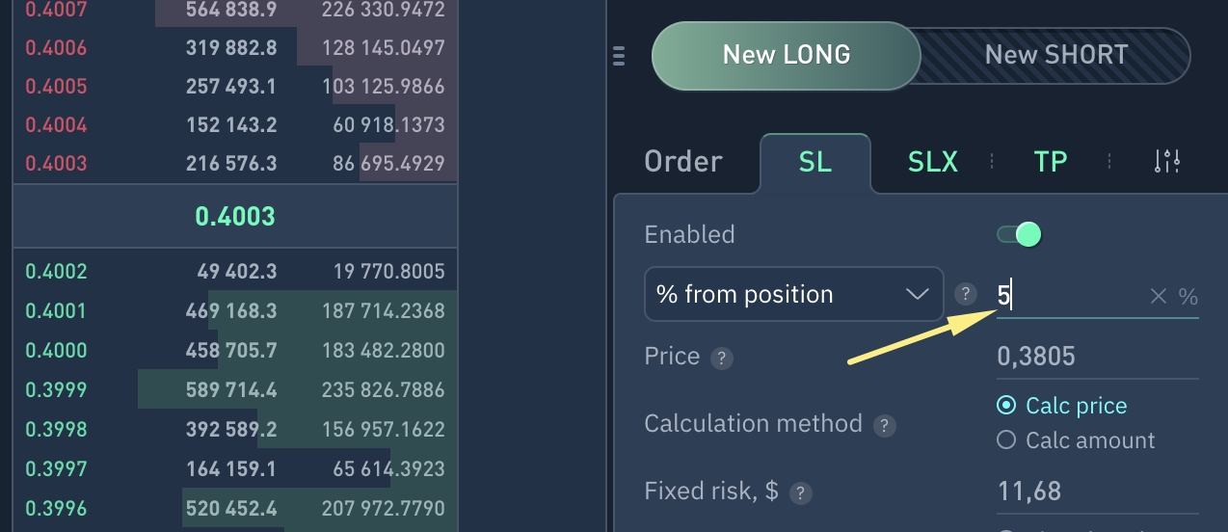Select the Calc amount radio option
Viewport: 1228px width, 532px height.
coord(1007,440)
